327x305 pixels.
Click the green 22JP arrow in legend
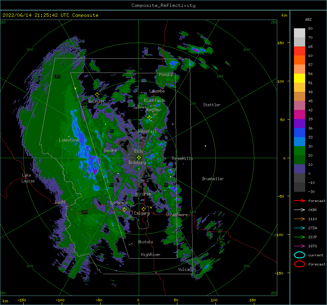[x=299, y=237]
